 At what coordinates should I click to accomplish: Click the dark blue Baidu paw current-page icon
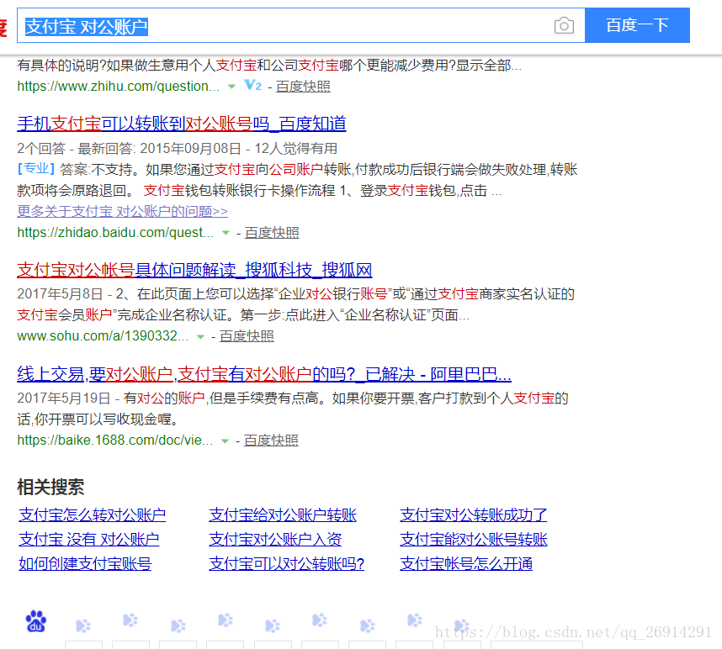coord(36,621)
